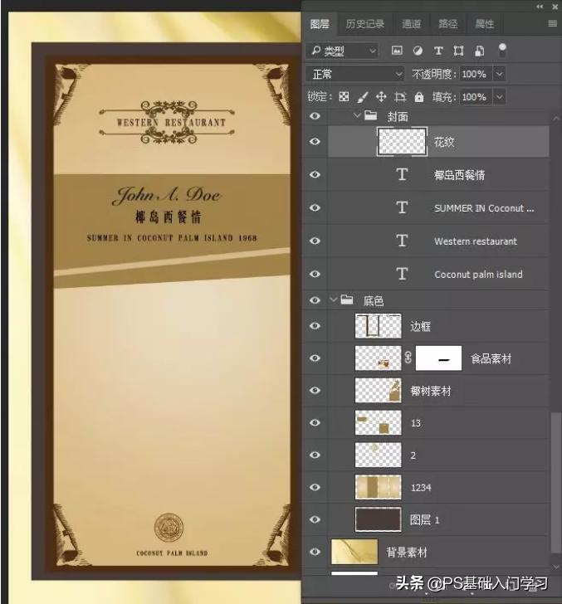Click the pixel layer filter icon

coord(397,51)
